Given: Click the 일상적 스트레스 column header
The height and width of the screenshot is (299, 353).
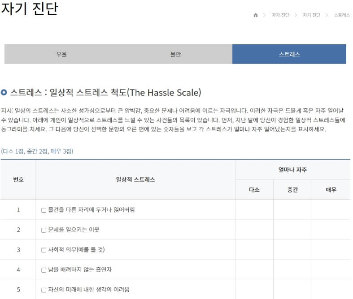Looking at the screenshot, I should click(135, 179).
